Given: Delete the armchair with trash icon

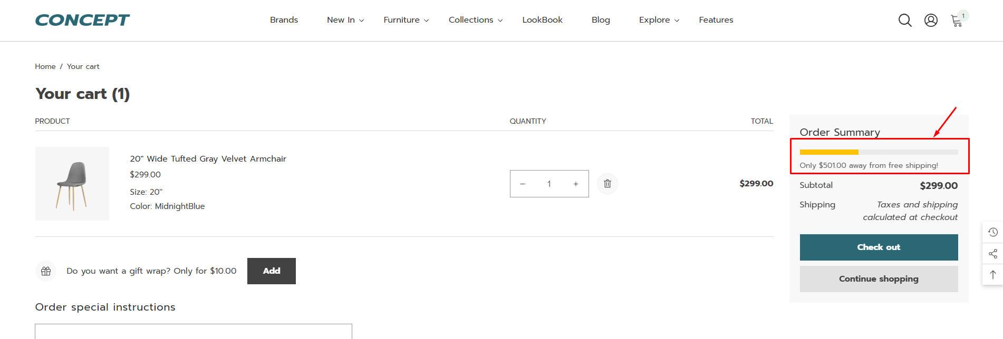Looking at the screenshot, I should click(607, 184).
